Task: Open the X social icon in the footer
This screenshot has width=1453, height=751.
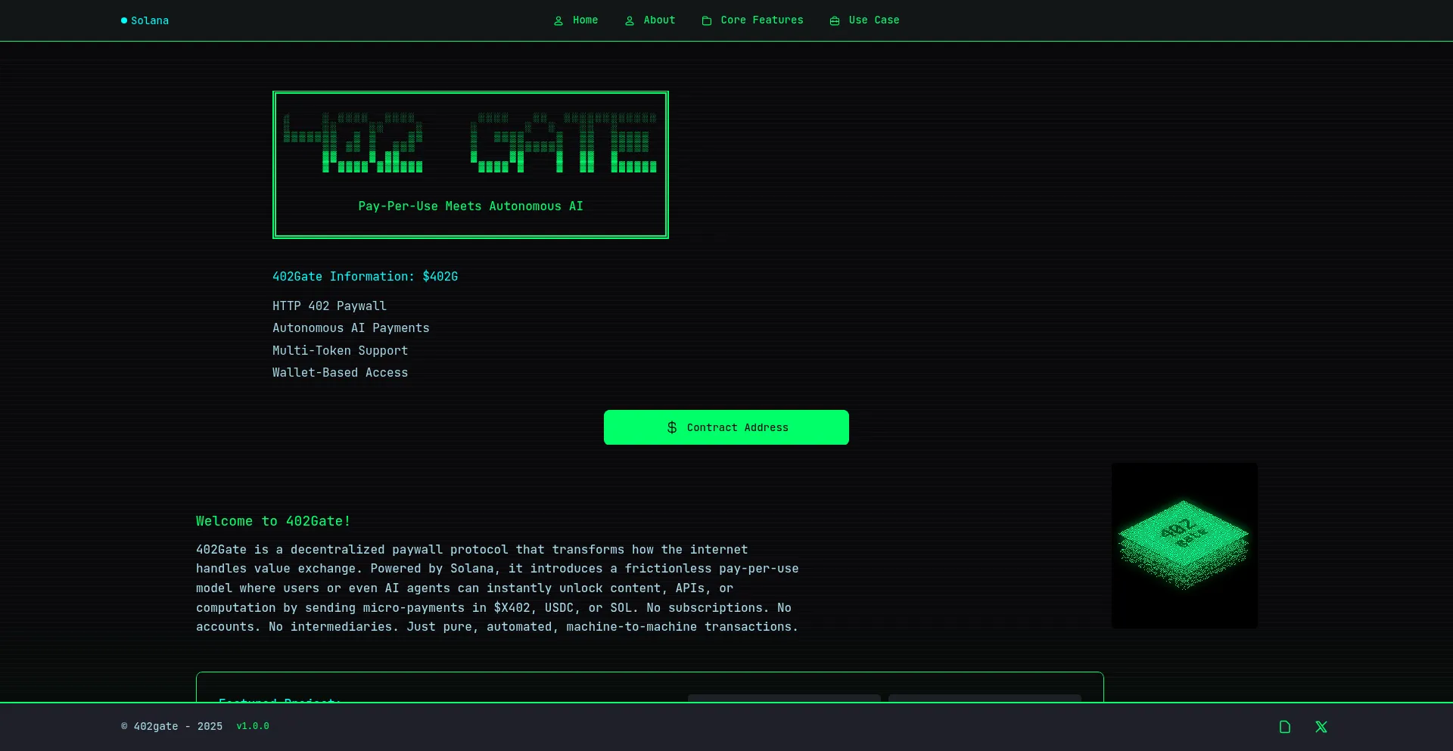Action: 1321,727
